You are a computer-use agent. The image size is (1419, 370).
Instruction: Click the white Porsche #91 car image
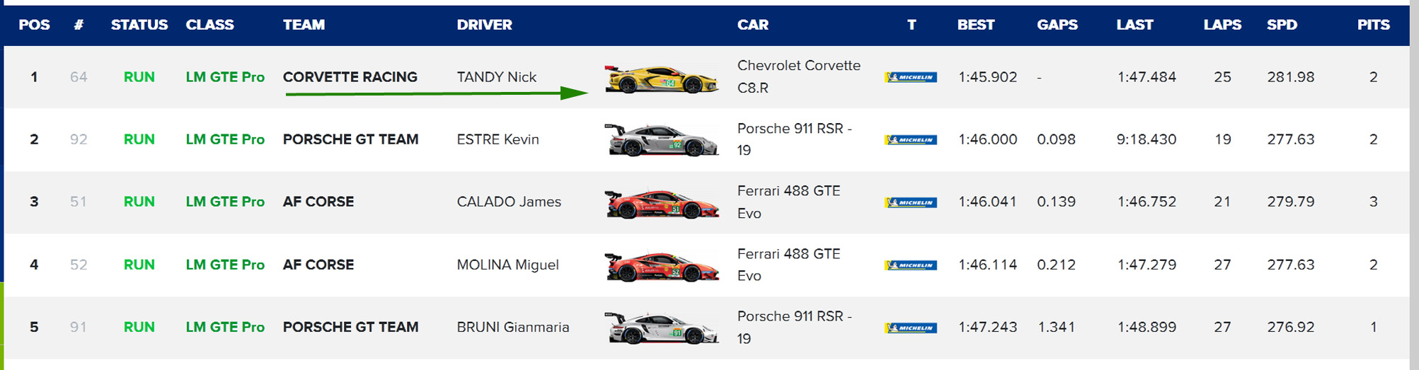662,328
